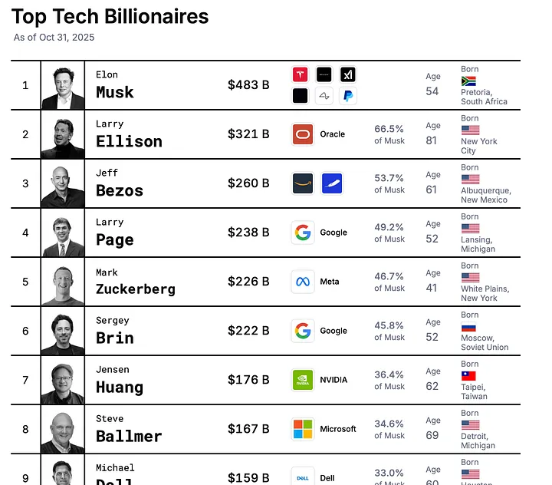Open Jensen Huang's portrait photo
The width and height of the screenshot is (552, 485).
point(63,380)
